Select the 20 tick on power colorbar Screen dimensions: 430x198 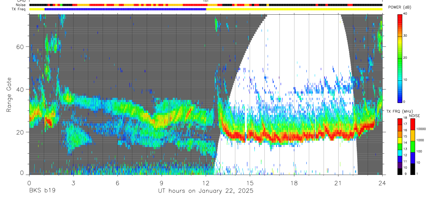pyautogui.click(x=404, y=58)
